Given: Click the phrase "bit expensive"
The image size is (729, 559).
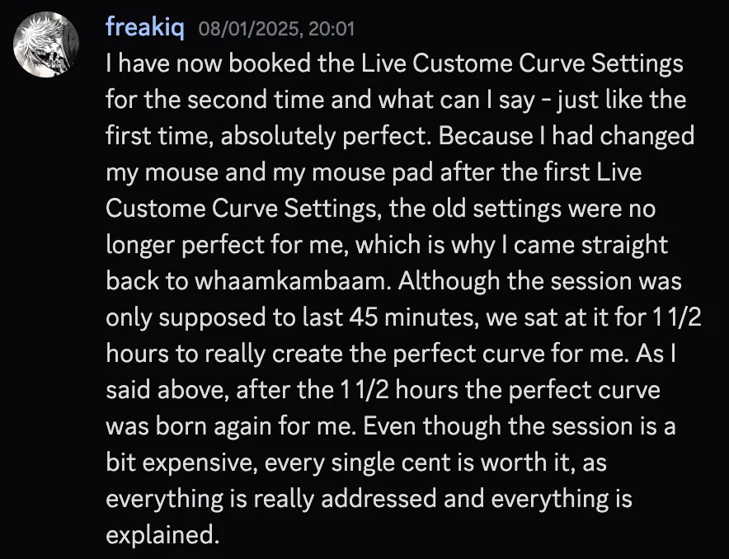Looking at the screenshot, I should 181,463.
